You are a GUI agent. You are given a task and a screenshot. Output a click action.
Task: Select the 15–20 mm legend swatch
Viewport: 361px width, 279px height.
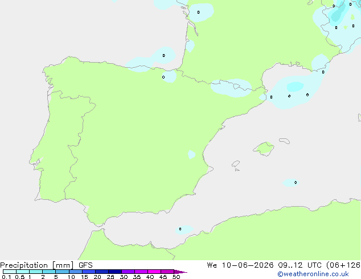(89, 272)
